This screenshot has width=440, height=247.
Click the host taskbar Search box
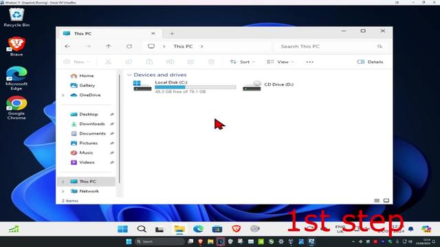pos(159,242)
